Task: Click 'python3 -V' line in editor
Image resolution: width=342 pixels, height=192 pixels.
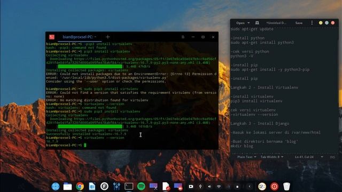Action: coord(242,56)
